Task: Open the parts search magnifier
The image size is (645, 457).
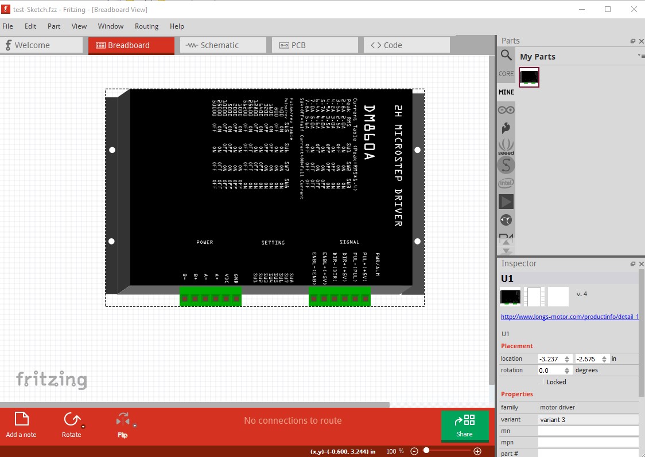Action: (506, 55)
